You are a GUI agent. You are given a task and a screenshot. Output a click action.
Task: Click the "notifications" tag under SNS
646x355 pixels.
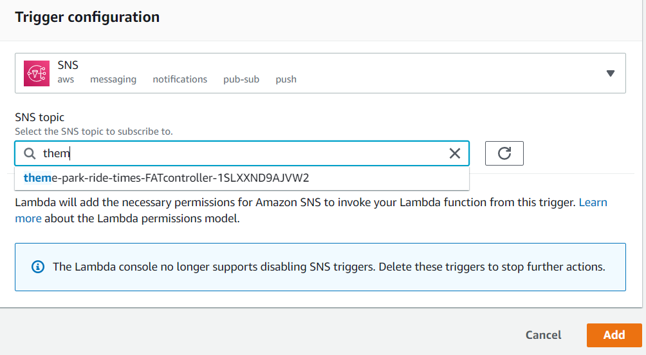coord(180,79)
